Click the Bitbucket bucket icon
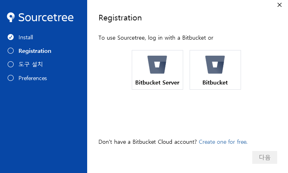 (x=215, y=64)
